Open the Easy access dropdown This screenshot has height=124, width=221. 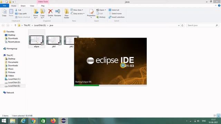click(x=78, y=13)
